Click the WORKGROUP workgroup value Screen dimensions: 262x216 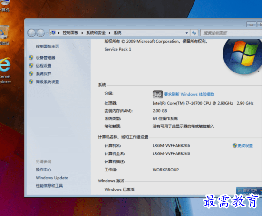pyautogui.click(x=165, y=170)
